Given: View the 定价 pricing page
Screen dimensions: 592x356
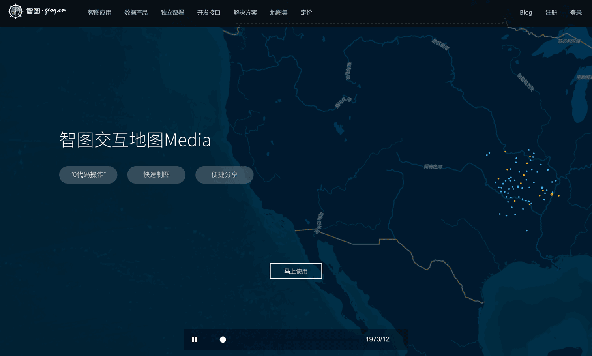Looking at the screenshot, I should 306,13.
